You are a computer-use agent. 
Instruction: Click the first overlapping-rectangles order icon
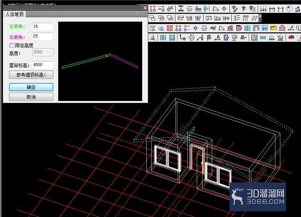tap(153, 18)
